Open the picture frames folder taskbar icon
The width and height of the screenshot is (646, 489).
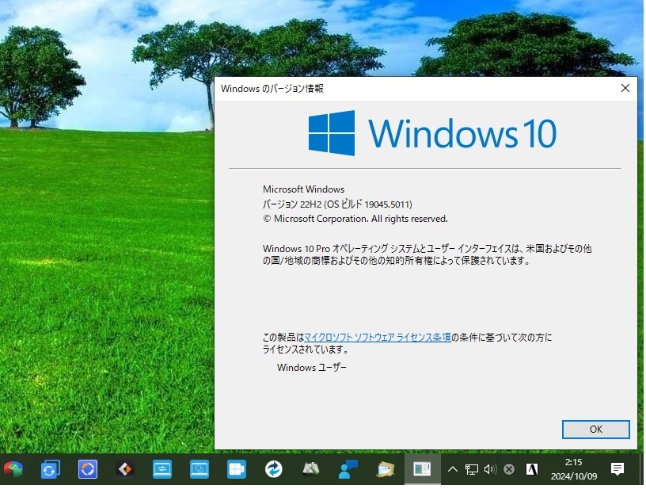[386, 469]
